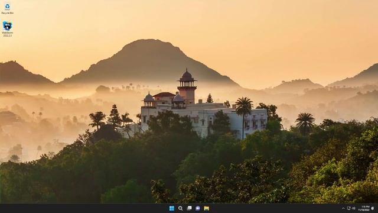
Task: Open Task View on the taskbar
Action: click(x=189, y=208)
